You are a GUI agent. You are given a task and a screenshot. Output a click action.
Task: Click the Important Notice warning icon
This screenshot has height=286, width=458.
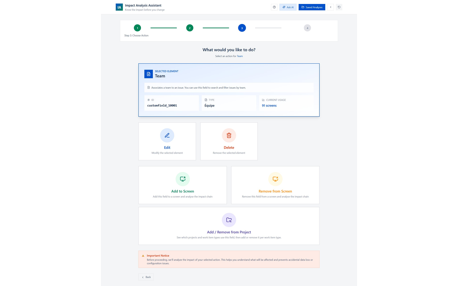coord(143,256)
